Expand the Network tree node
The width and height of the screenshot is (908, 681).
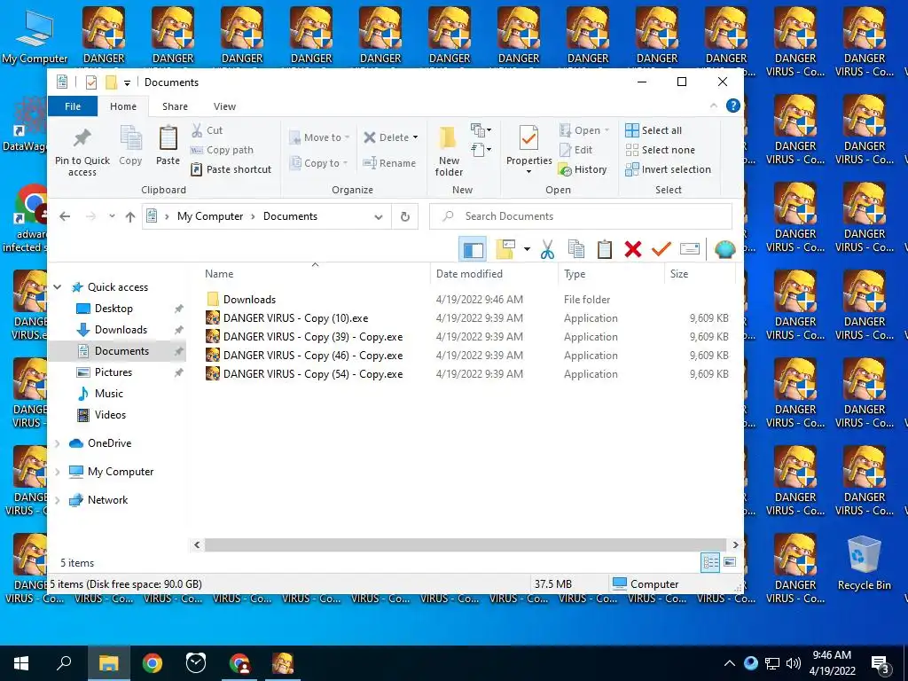pyautogui.click(x=58, y=500)
